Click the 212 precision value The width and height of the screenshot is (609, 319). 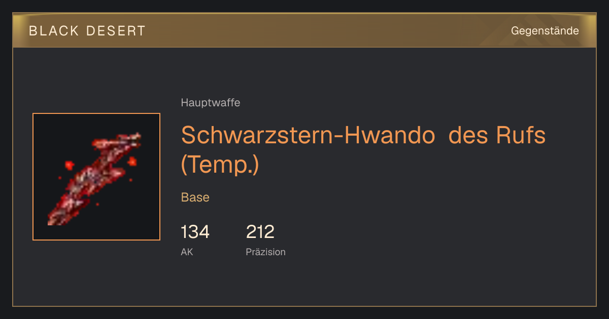pos(260,232)
